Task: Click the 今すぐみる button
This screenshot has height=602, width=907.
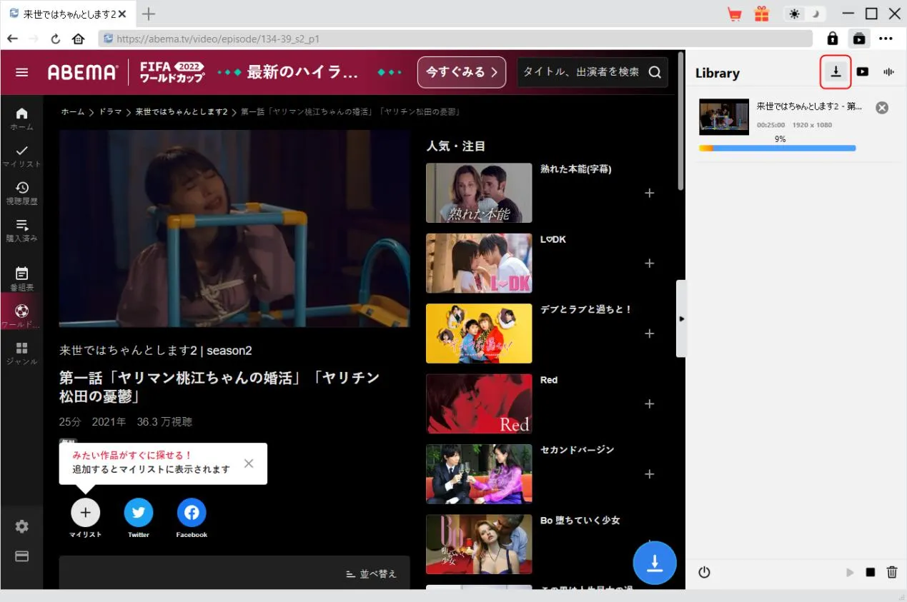Action: point(461,72)
